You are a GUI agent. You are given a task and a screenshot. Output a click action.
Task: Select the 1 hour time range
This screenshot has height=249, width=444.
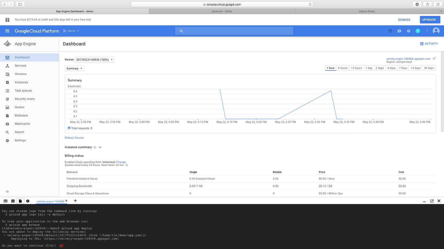tap(331, 68)
